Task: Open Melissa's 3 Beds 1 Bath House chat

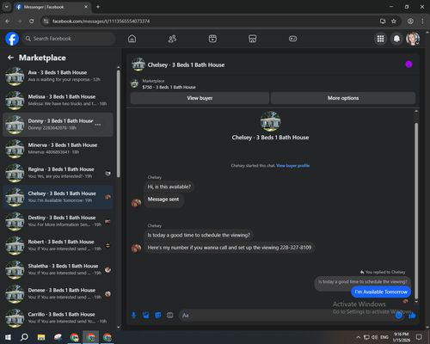Action: tap(58, 101)
